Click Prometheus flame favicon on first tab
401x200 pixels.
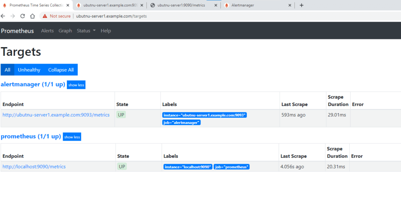(5, 5)
